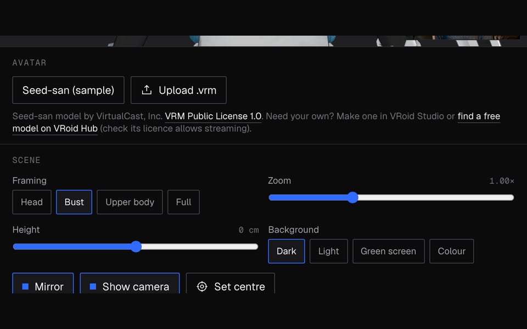Open the find a free model link

[x=479, y=116]
